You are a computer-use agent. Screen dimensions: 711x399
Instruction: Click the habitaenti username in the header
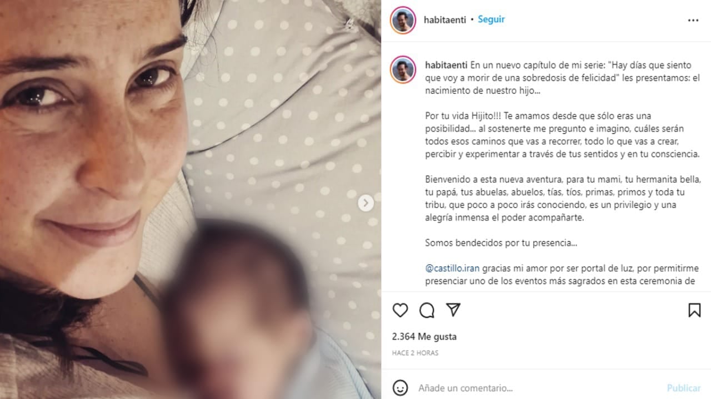[444, 19]
